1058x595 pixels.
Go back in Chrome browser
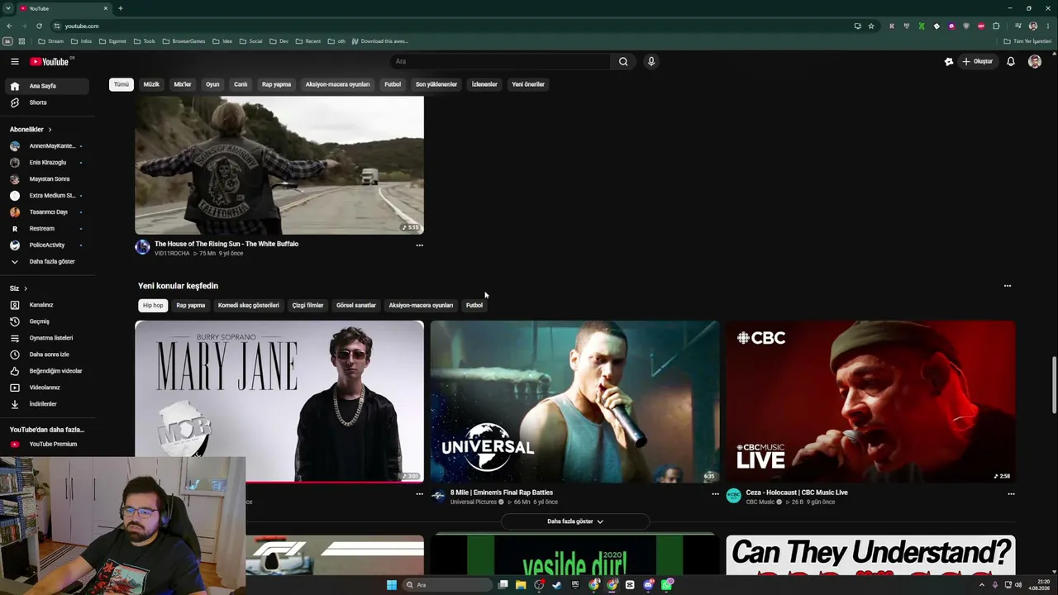point(9,26)
